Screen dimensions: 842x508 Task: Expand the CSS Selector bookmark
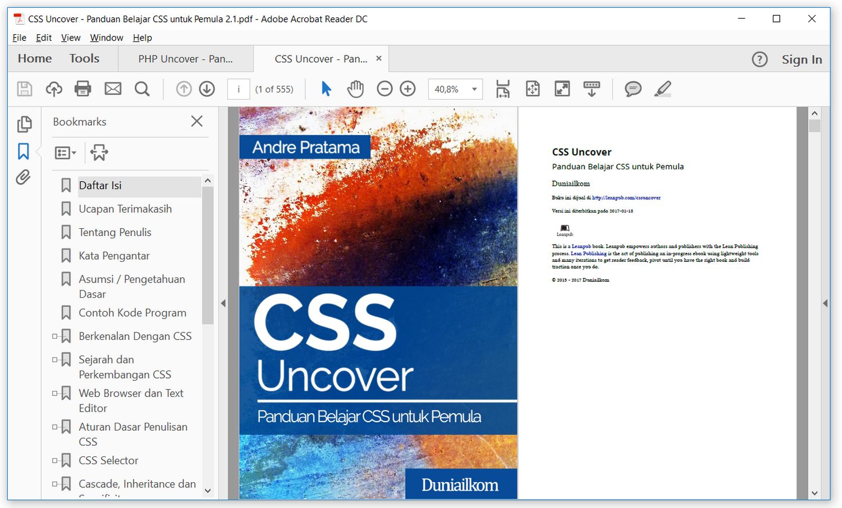click(55, 461)
